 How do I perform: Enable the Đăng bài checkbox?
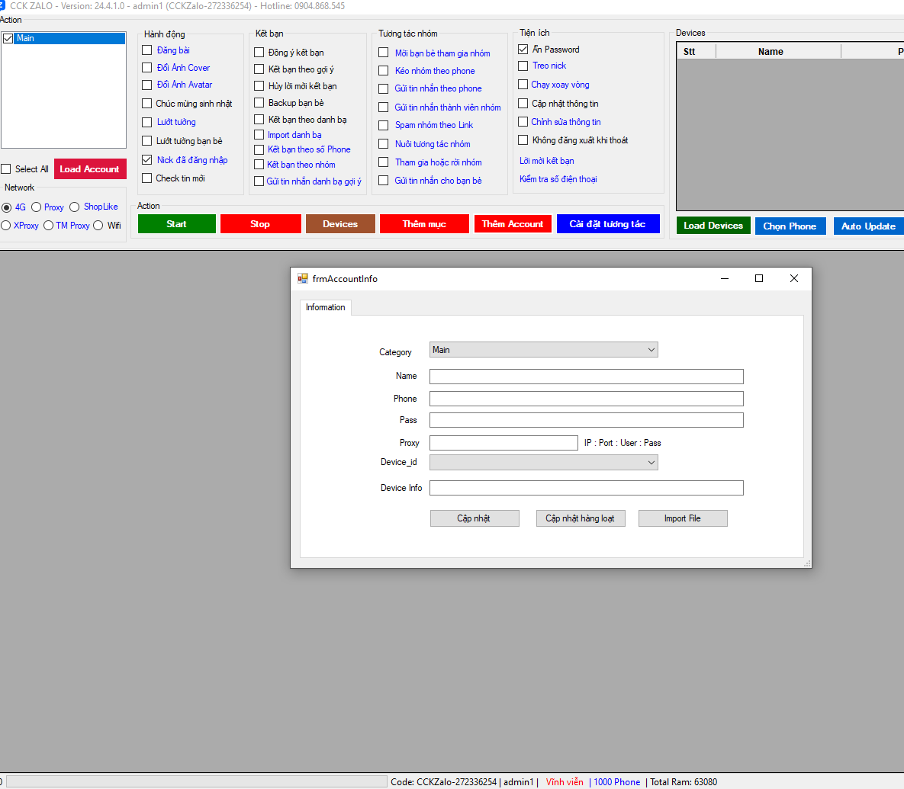[x=147, y=50]
